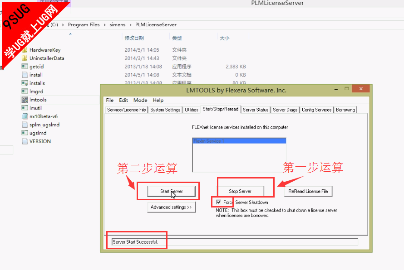Open the Edit menu in LMTOOLS
Screen dimensions: 404x270
pos(123,100)
